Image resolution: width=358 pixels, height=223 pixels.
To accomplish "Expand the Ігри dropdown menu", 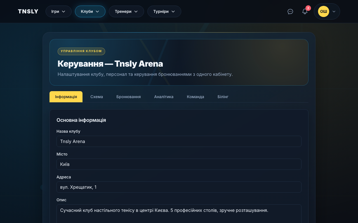I will pyautogui.click(x=58, y=11).
